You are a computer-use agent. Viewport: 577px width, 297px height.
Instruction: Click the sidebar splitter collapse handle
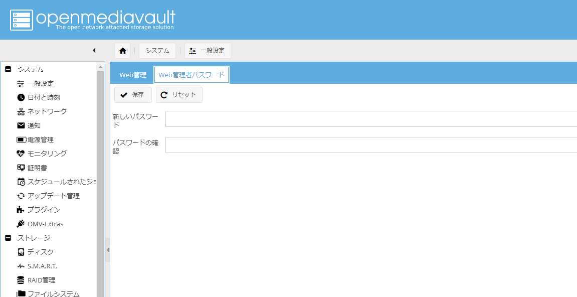[108, 250]
